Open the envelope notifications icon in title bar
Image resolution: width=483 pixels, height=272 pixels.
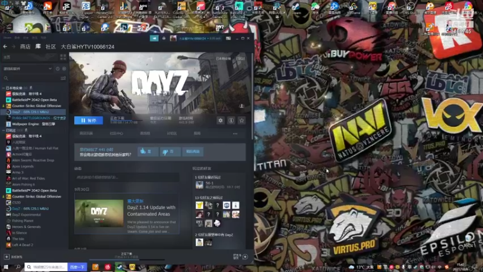tap(164, 38)
